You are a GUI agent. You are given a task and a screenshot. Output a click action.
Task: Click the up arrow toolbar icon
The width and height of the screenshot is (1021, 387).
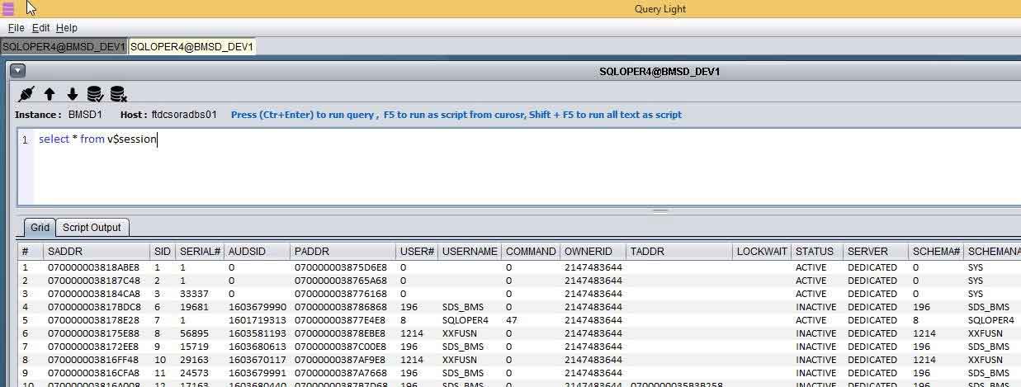[x=50, y=94]
